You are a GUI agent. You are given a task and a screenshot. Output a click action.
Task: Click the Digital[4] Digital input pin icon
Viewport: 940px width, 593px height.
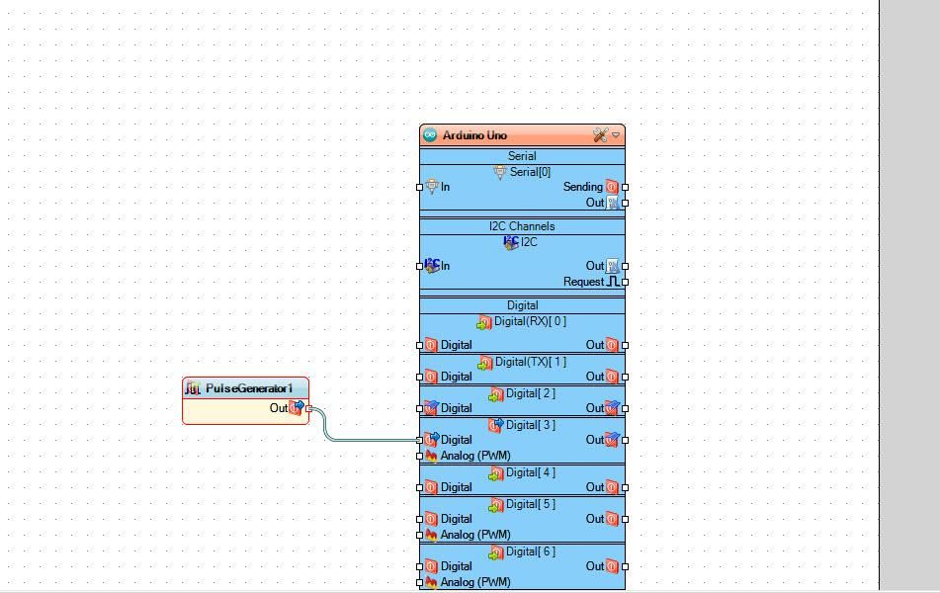tap(431, 487)
